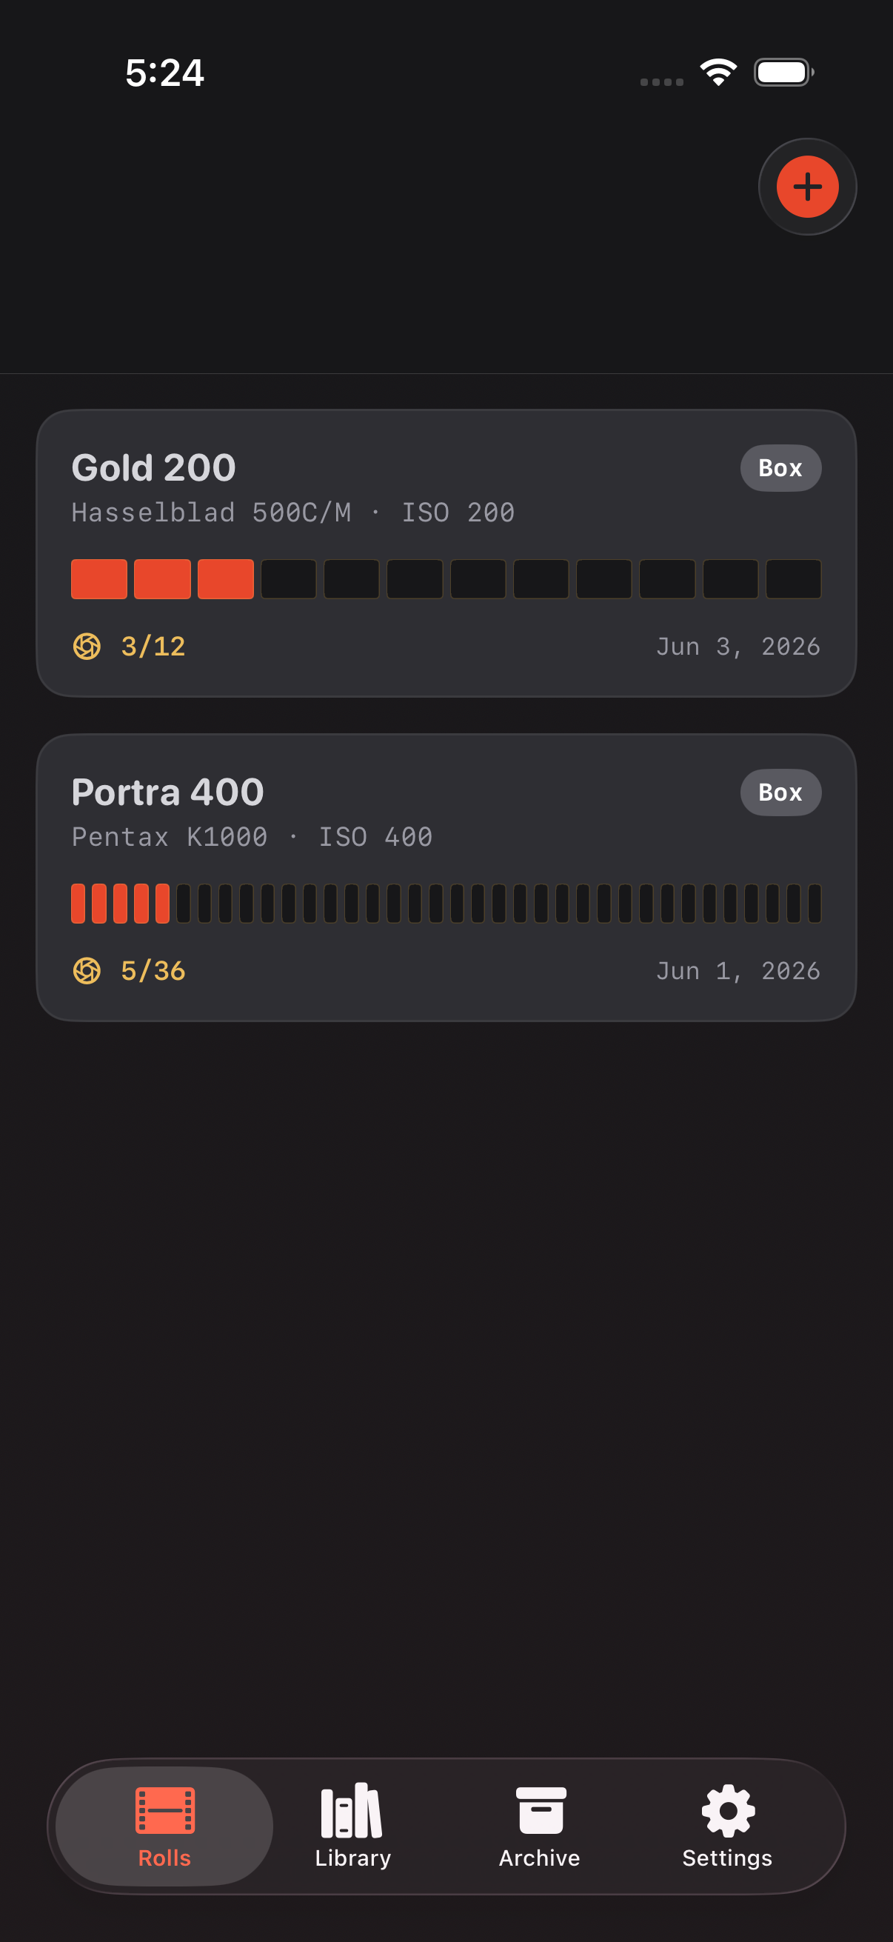
Task: Click the aperture icon beside 3/12
Action: coord(87,646)
